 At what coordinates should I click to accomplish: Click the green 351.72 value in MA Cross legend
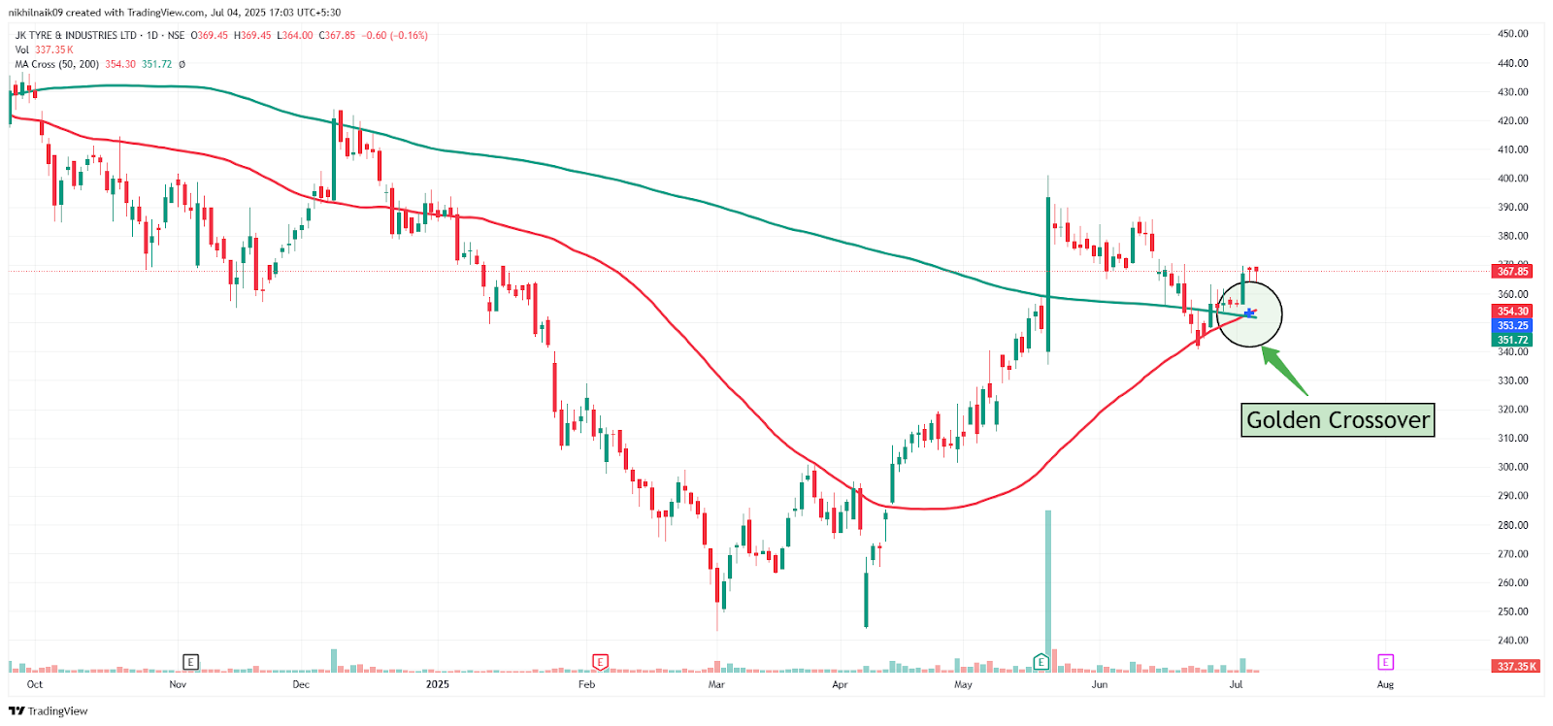157,64
